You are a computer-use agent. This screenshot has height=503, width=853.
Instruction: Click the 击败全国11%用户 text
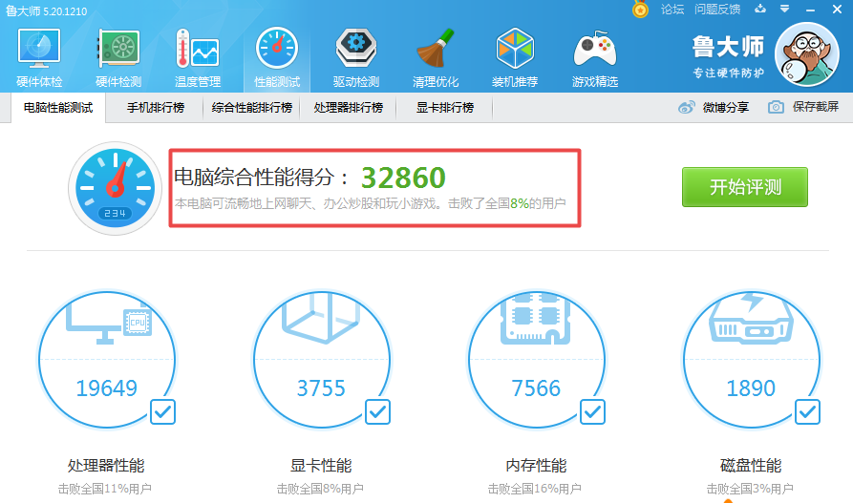coord(105,489)
